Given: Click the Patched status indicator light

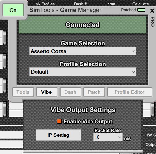Looking at the screenshot, I should point(142,10).
